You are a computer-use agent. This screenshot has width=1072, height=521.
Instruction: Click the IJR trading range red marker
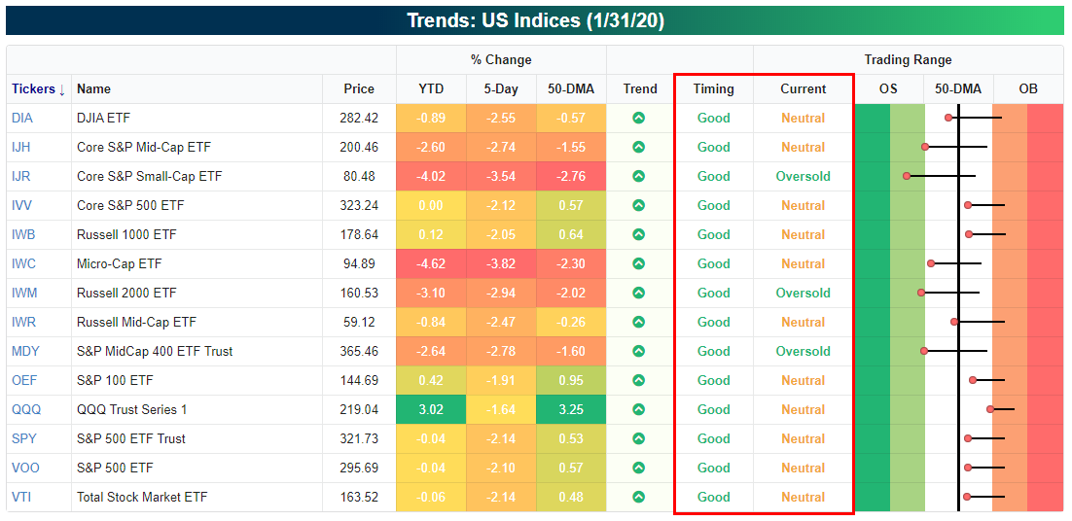[907, 176]
